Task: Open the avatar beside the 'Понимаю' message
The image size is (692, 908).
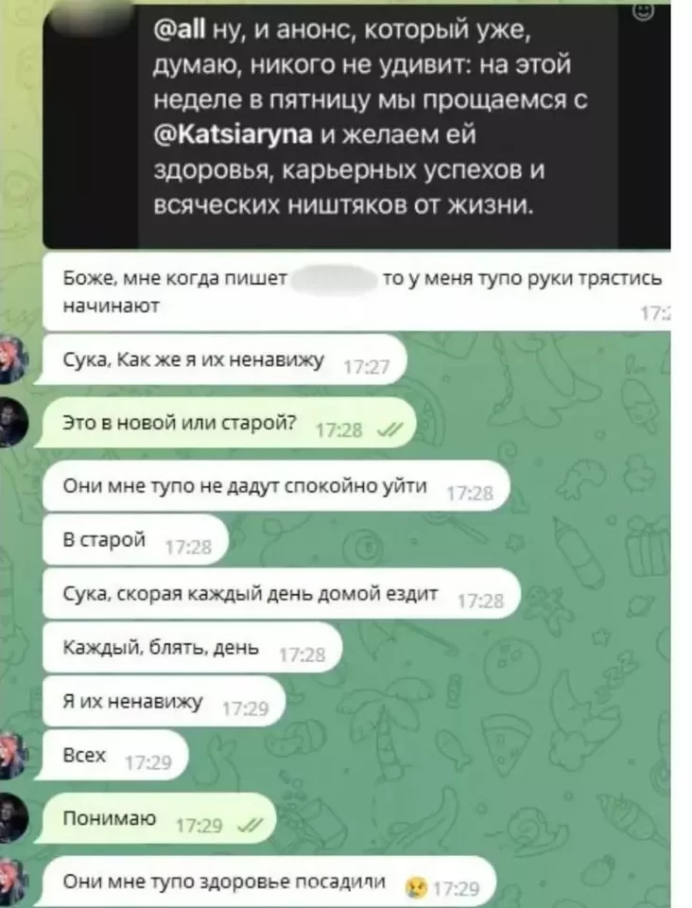Action: point(14,817)
